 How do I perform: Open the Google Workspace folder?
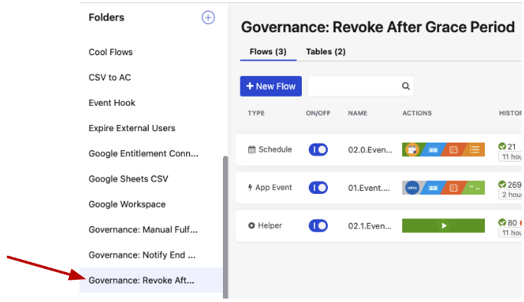click(x=127, y=205)
